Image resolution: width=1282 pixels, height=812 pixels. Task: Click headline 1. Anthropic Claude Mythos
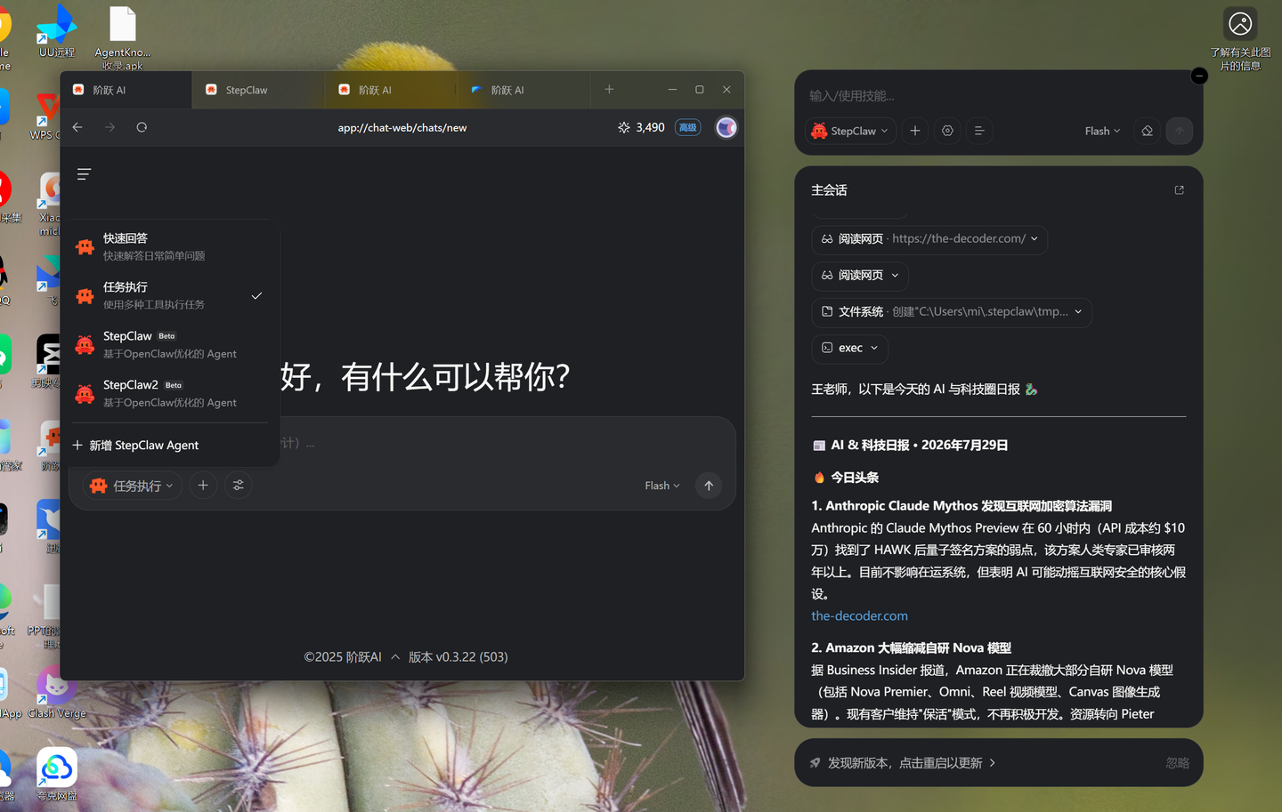[961, 505]
